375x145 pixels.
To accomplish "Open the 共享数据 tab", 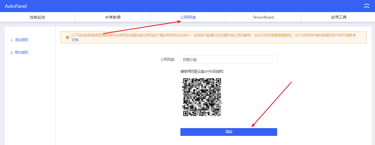I will coord(113,17).
